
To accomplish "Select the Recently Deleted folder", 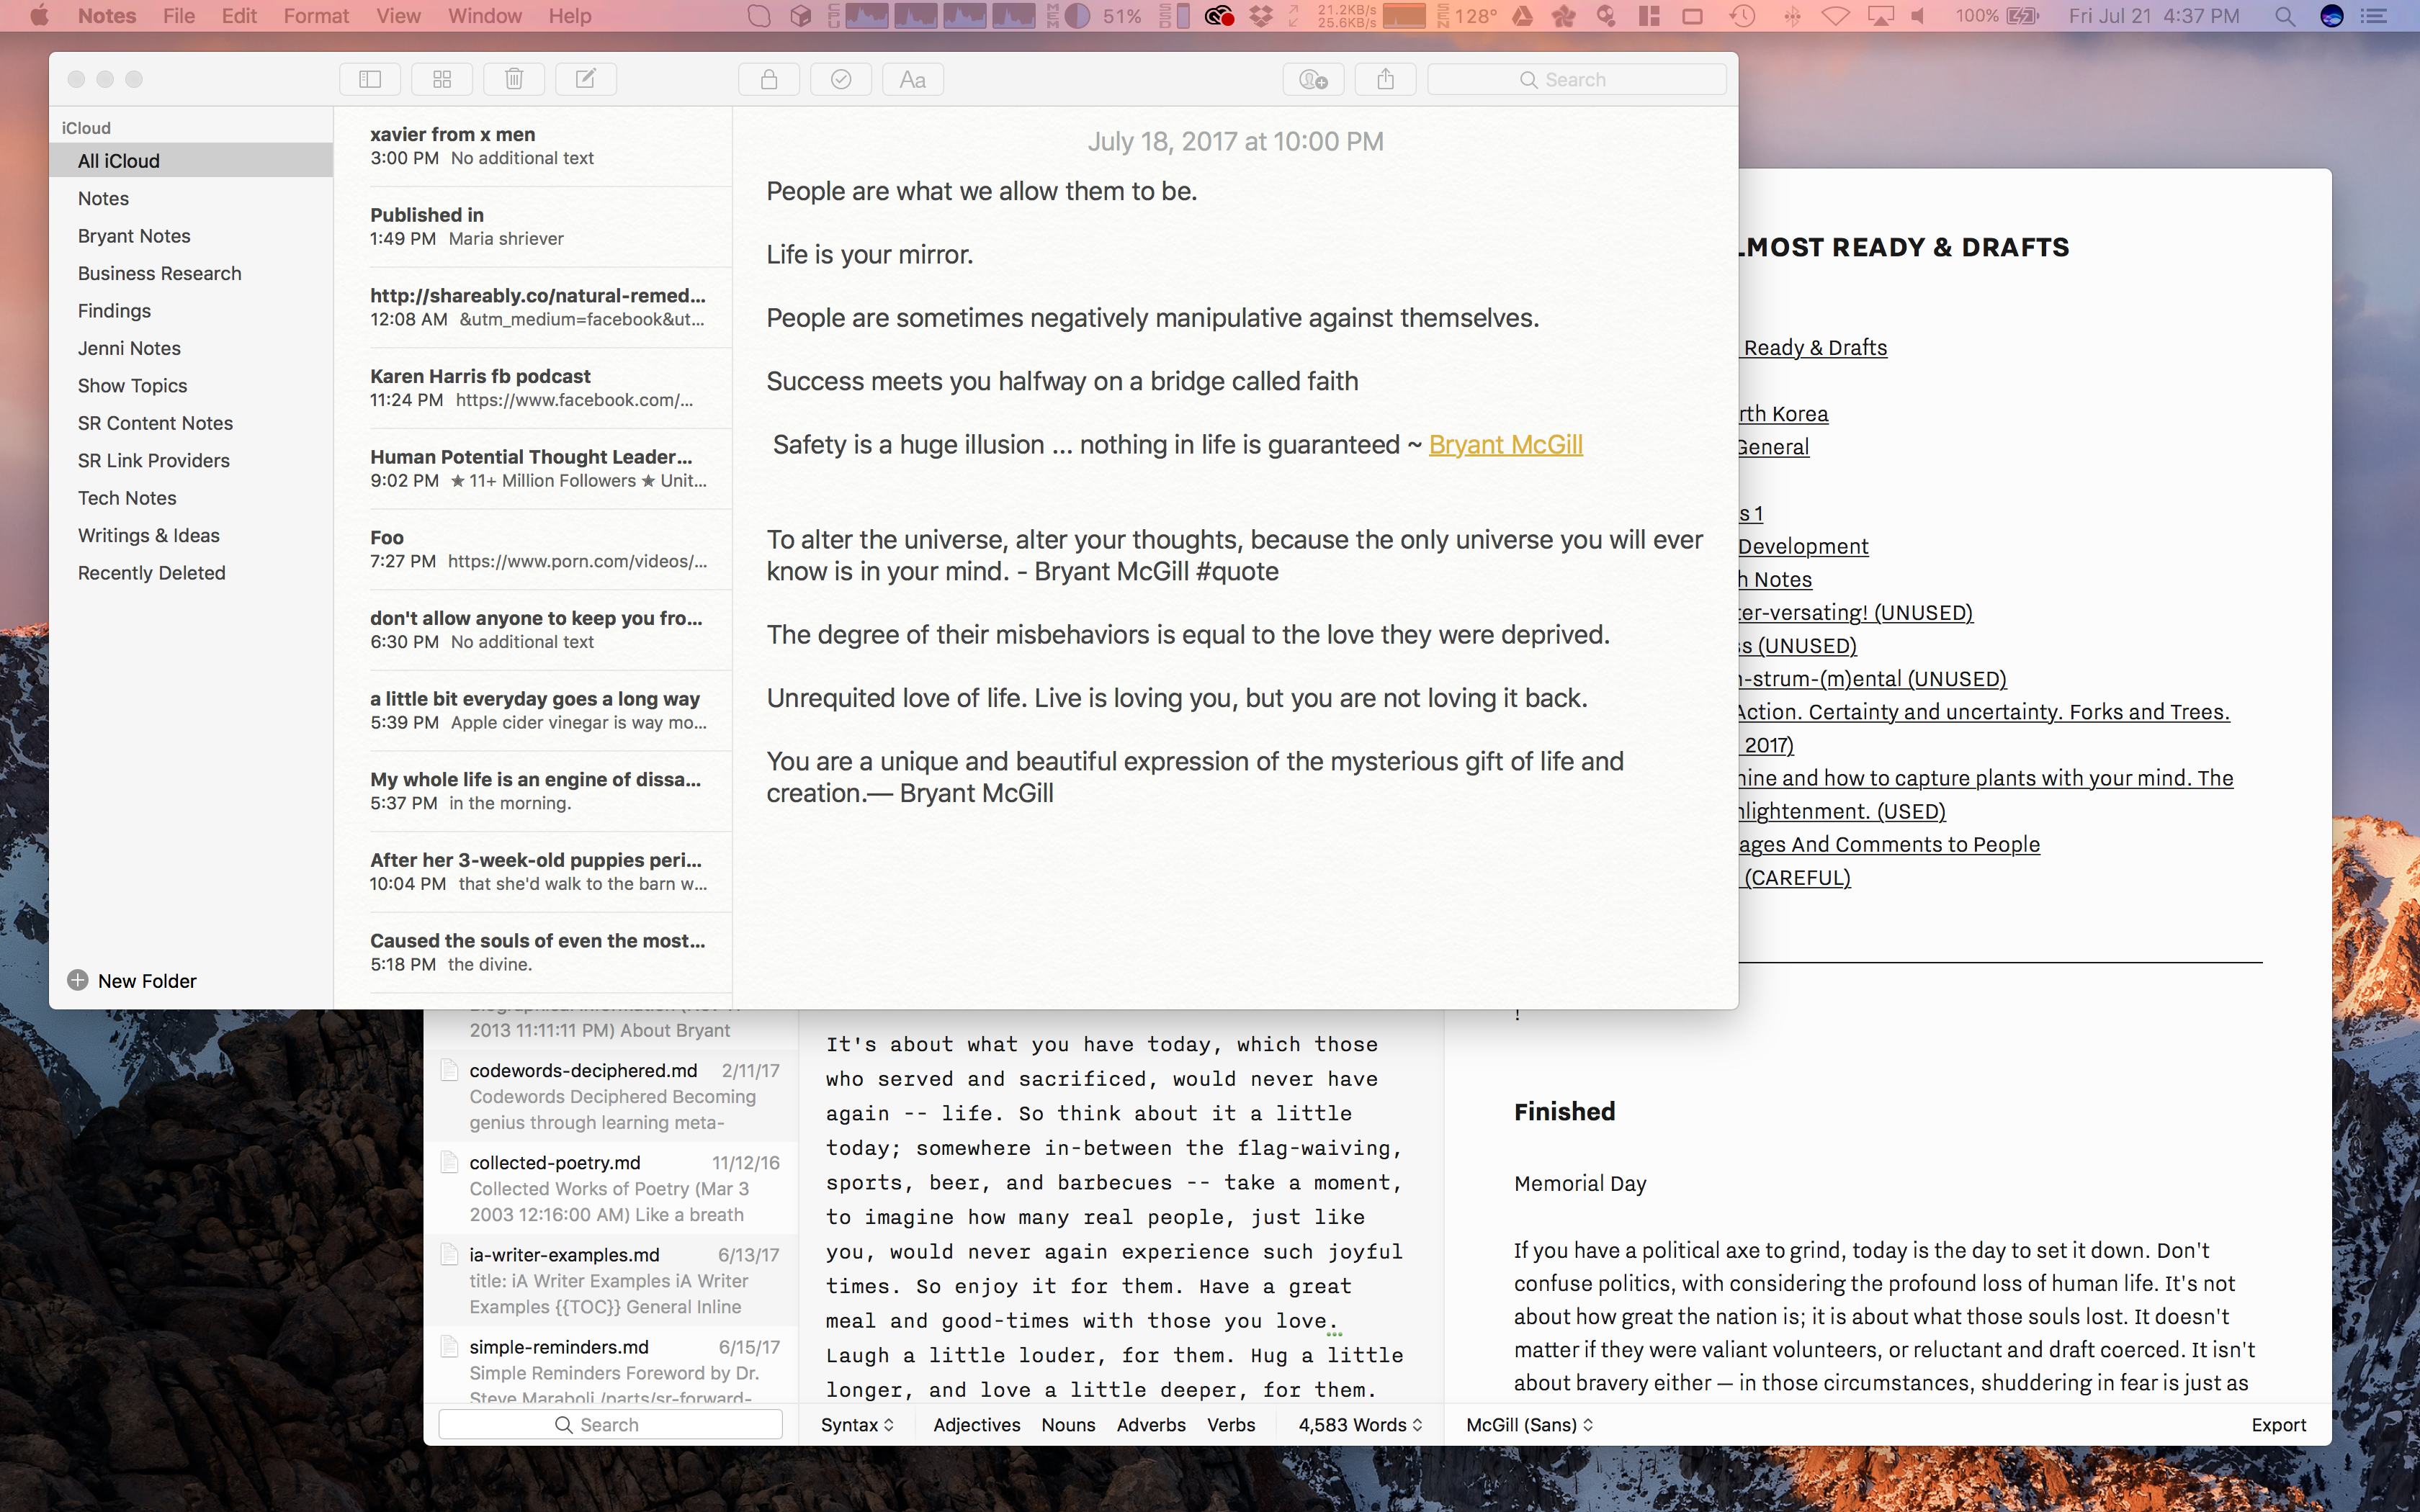I will tap(191, 573).
